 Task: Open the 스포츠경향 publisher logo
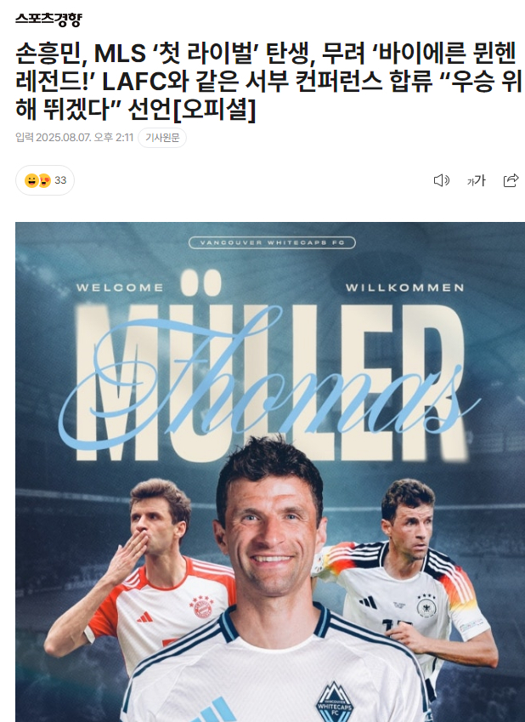pos(48,20)
